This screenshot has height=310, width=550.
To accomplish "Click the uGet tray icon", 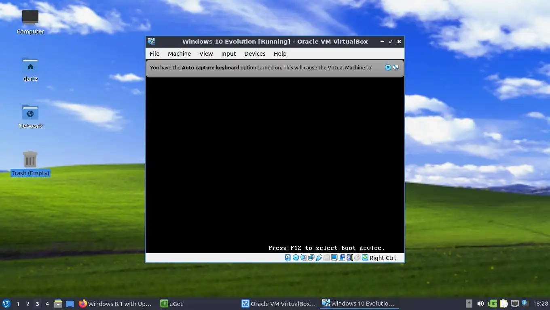I will (492, 304).
